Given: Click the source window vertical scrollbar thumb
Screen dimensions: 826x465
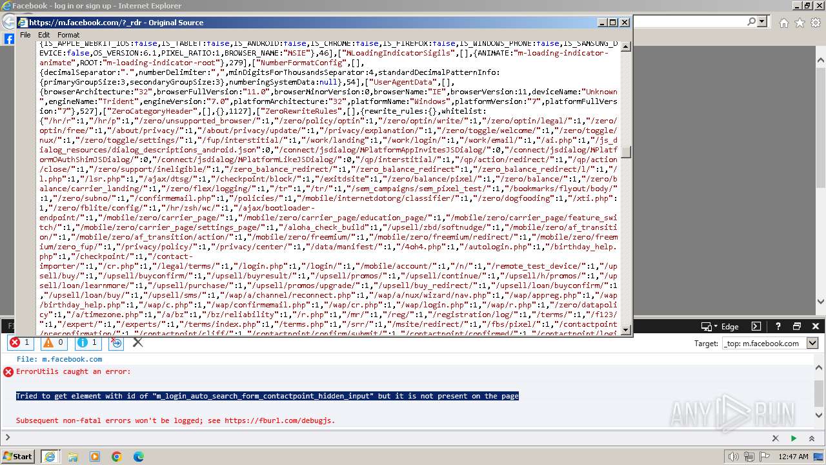Looking at the screenshot, I should (x=626, y=152).
